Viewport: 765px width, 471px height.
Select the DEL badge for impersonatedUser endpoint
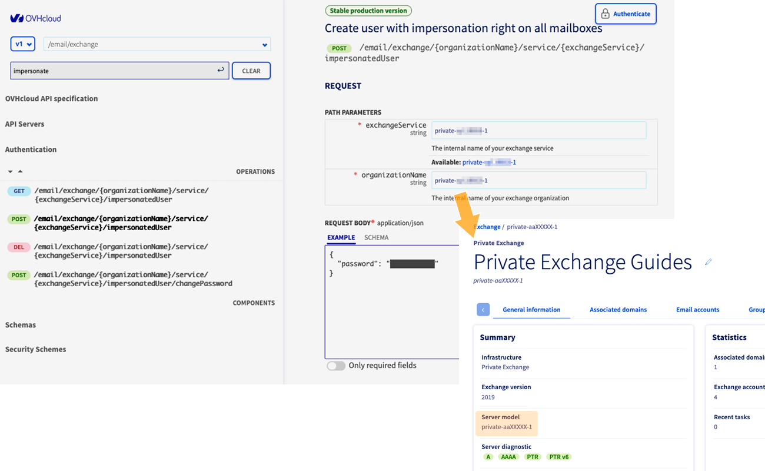(x=18, y=247)
